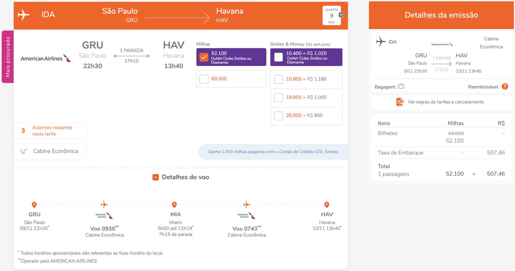Image resolution: width=515 pixels, height=271 pixels.
Task: Open the Mais procurado side tab
Action: tap(8, 57)
